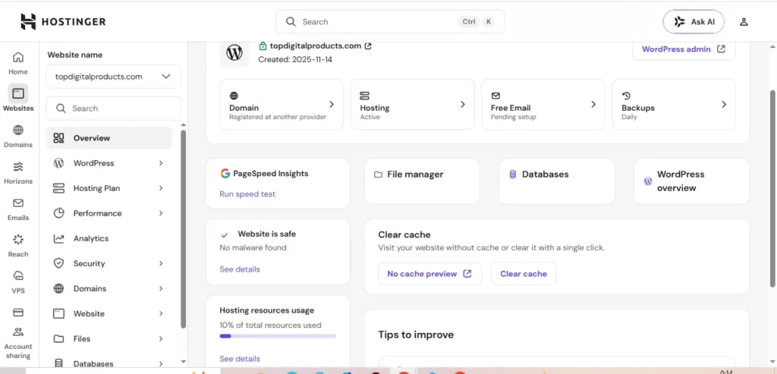Click the main page vertical scrollbar
Viewport: 777px width, 374px height.
pos(772,188)
